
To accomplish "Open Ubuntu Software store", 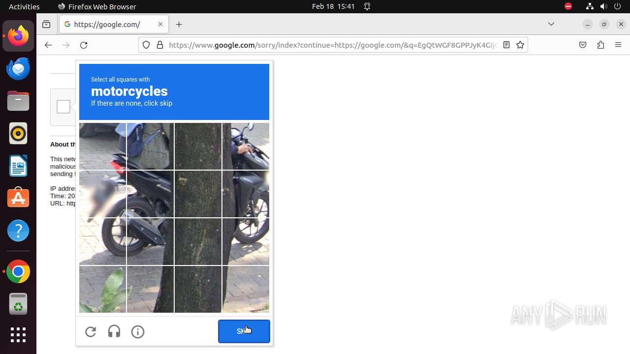I will click(18, 198).
